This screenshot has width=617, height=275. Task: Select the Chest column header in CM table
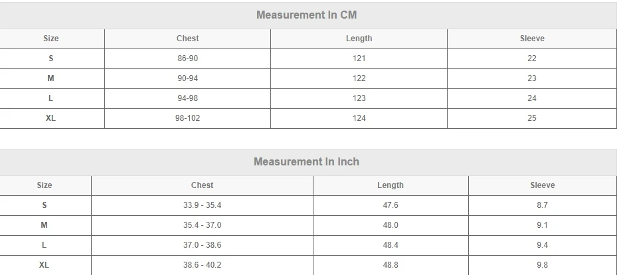[187, 39]
